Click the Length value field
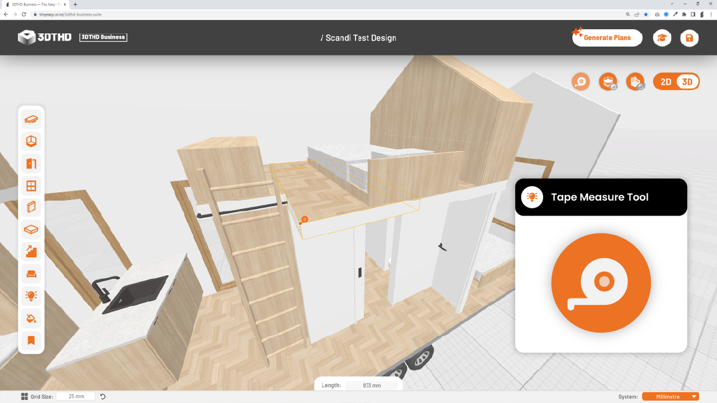717x403 pixels. (x=371, y=386)
